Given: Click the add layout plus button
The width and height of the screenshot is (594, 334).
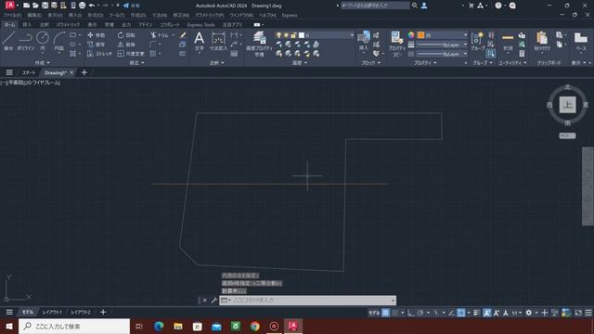Looking at the screenshot, I should 103,313.
